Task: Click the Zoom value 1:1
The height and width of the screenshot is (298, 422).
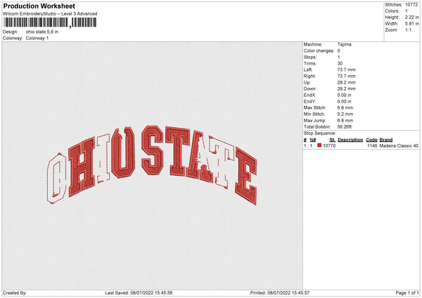Action: click(x=408, y=30)
